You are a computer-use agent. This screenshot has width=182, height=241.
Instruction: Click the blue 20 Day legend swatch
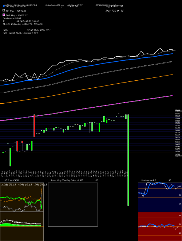pos(4,6)
